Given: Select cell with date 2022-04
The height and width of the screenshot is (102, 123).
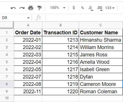Looking at the screenshot, I should [x=28, y=62].
